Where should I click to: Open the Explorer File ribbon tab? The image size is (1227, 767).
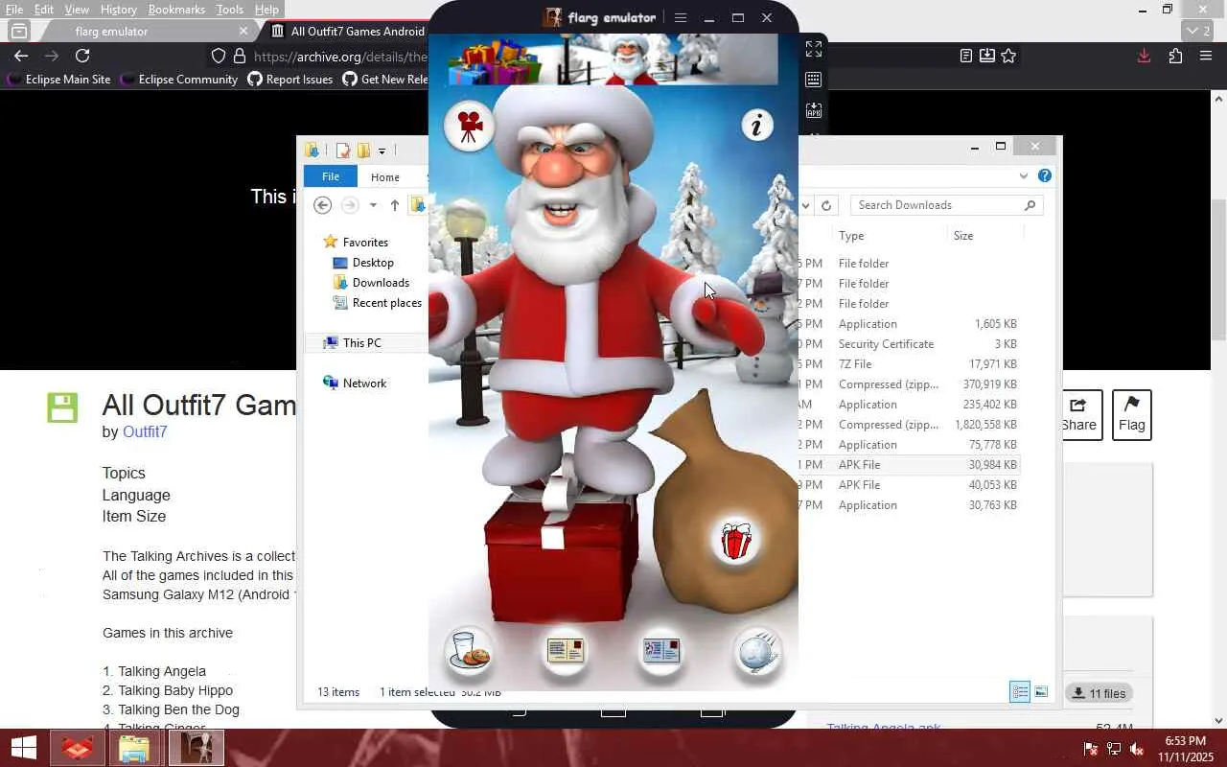pyautogui.click(x=331, y=176)
